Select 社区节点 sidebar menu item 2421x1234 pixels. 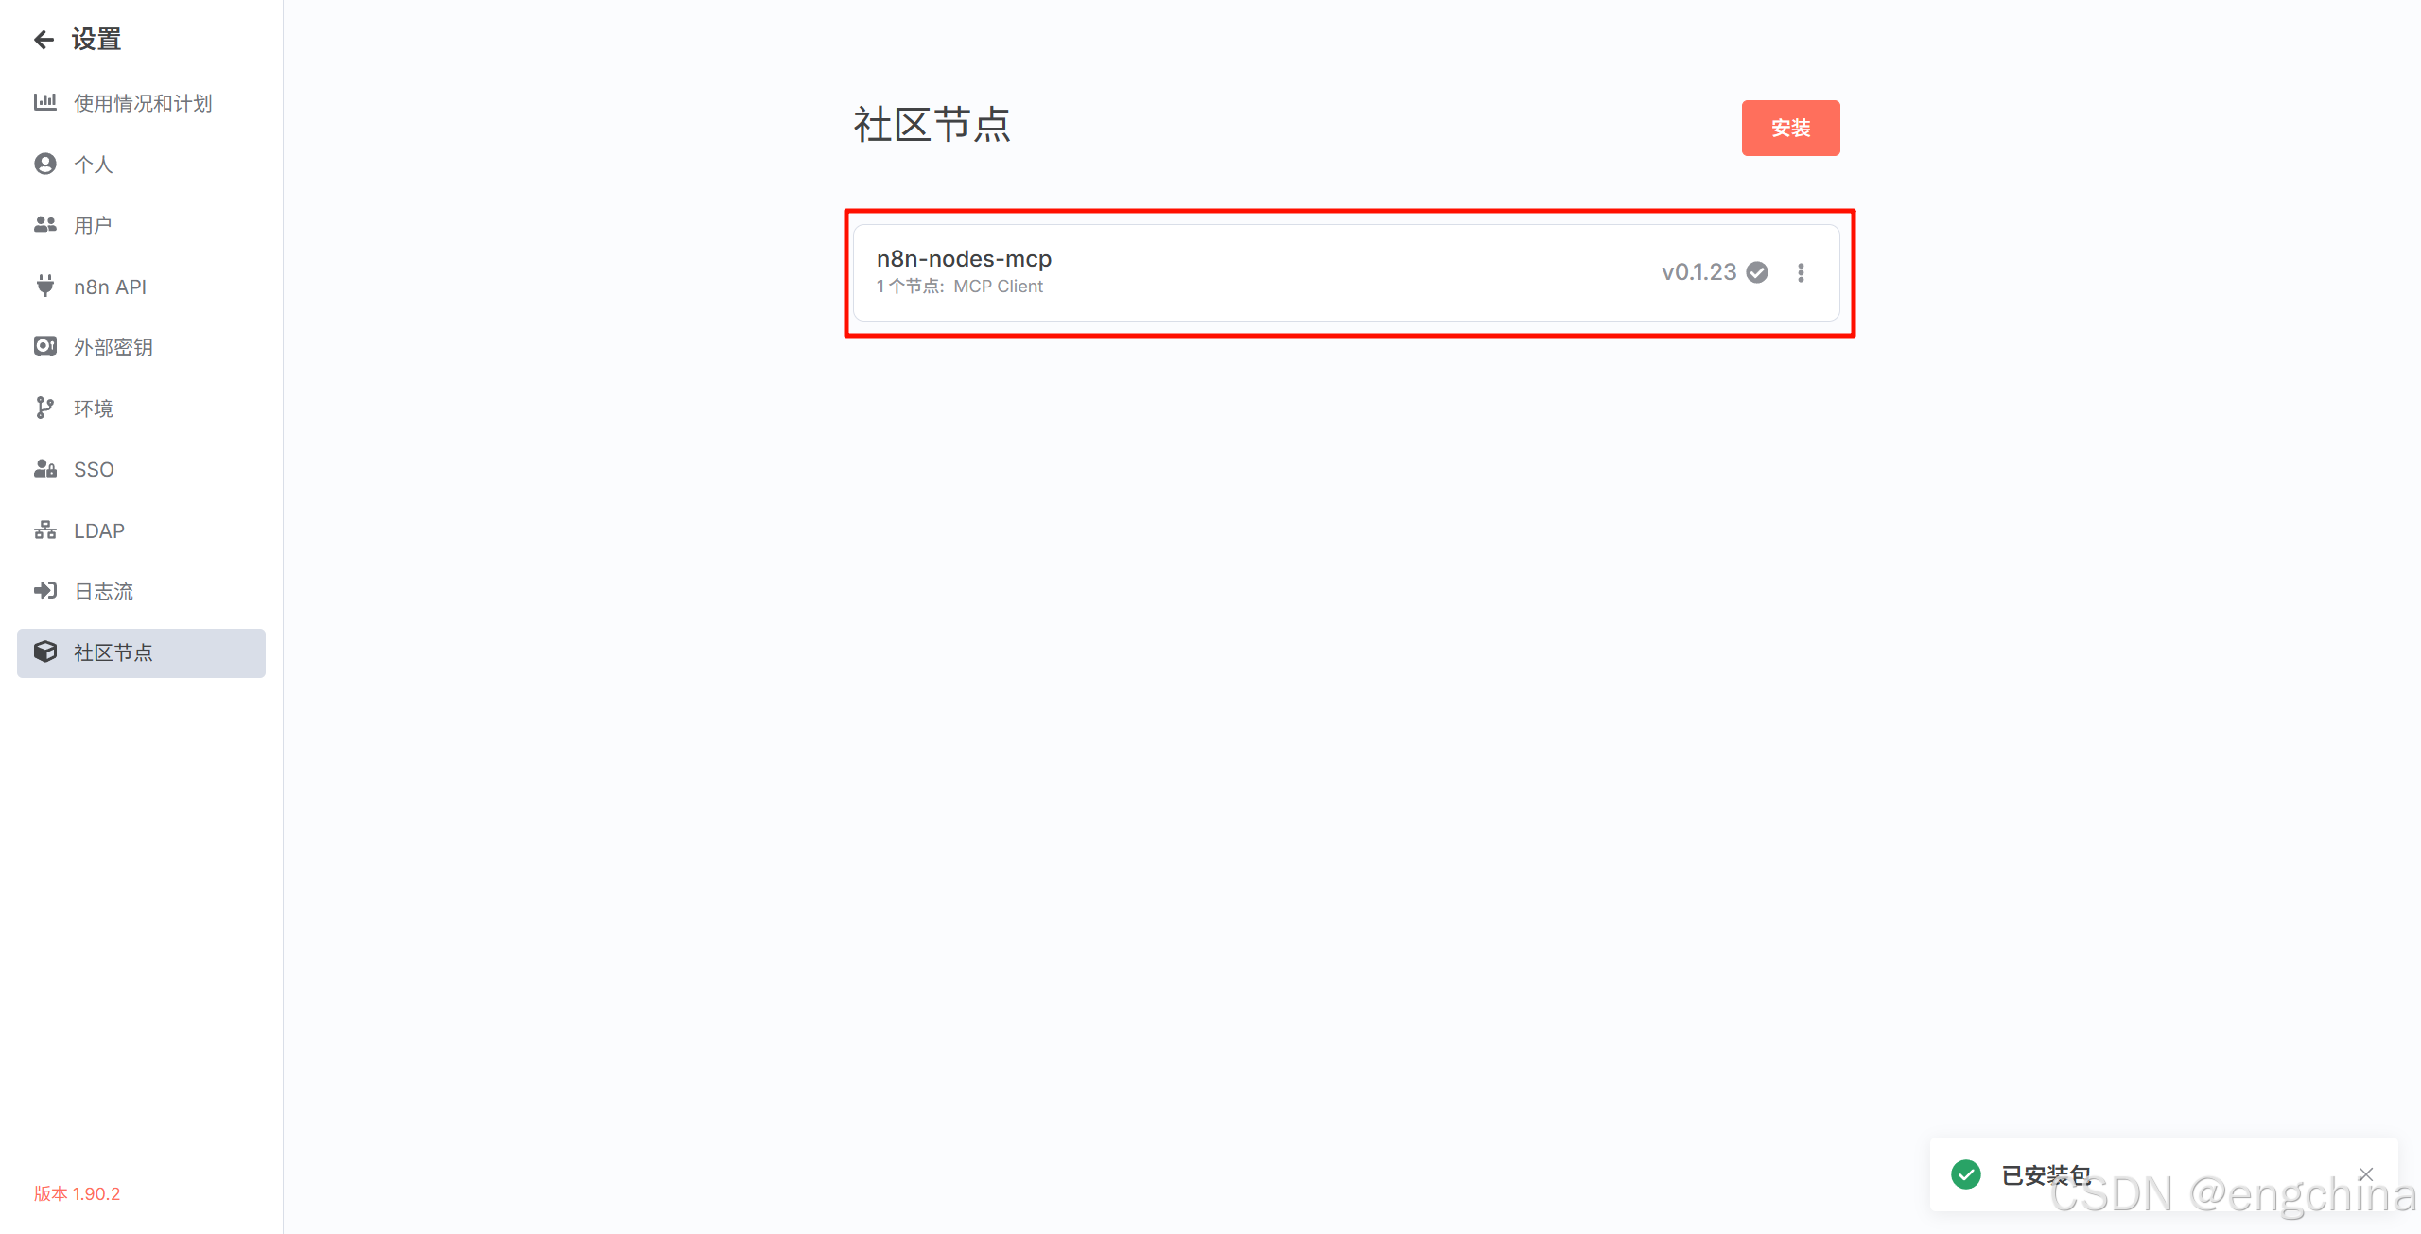tap(141, 652)
